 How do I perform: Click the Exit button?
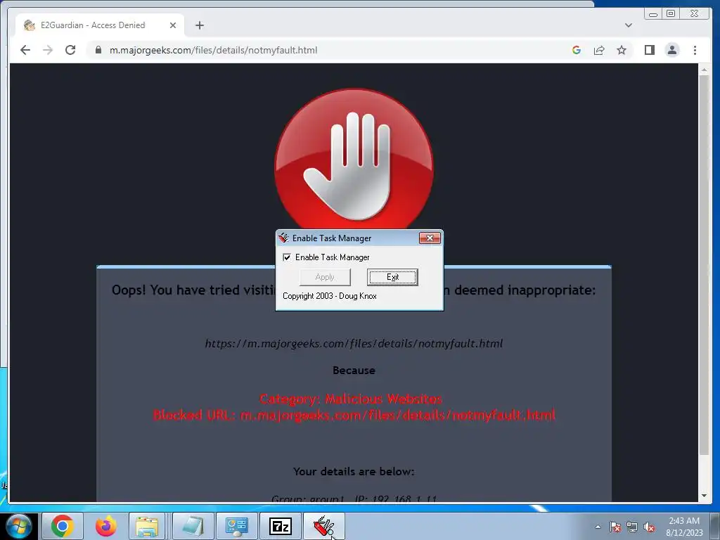(392, 277)
